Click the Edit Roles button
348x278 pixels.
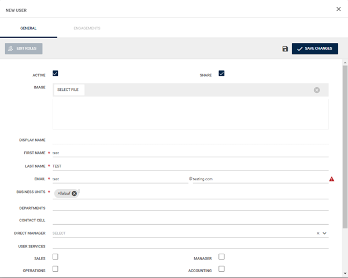click(x=24, y=49)
